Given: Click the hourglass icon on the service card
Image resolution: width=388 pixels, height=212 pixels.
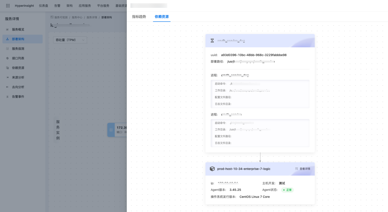Looking at the screenshot, I should click(212, 41).
